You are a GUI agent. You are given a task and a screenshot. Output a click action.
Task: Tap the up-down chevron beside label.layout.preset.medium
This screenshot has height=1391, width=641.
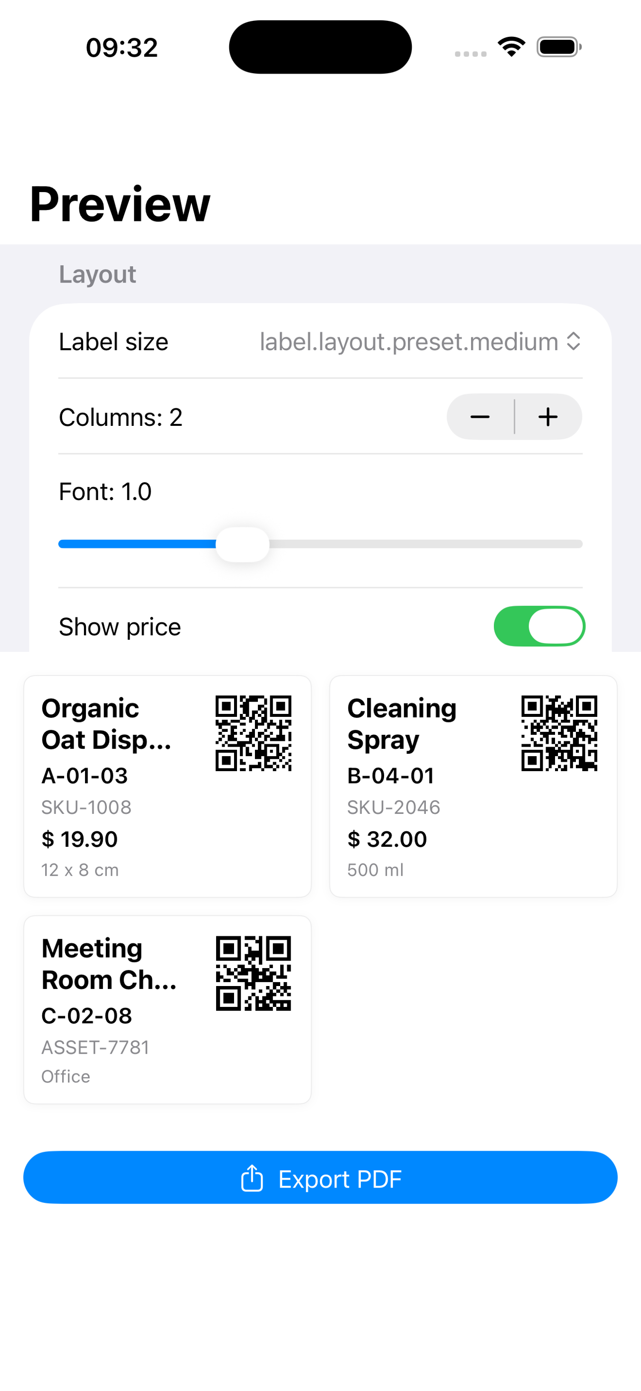pos(573,341)
